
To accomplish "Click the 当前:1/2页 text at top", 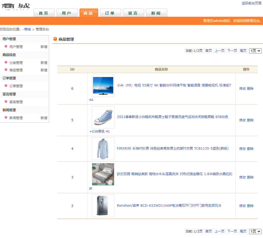I will (x=194, y=51).
